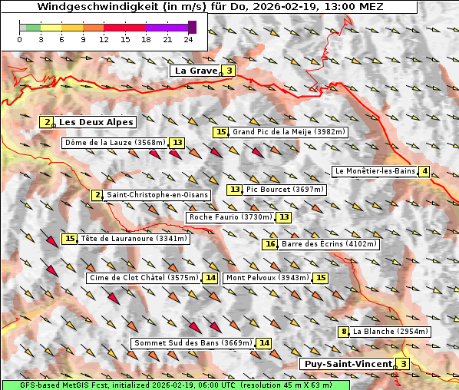459x390 pixels.
Task: Click Grand Pic de la Meije label
Action: tap(289, 132)
